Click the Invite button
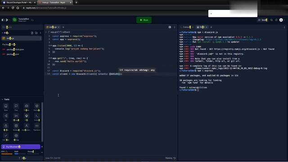 pyautogui.click(x=263, y=20)
